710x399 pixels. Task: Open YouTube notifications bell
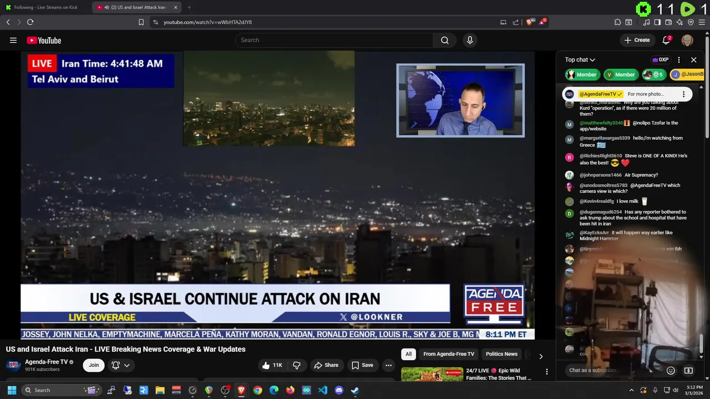tap(667, 40)
